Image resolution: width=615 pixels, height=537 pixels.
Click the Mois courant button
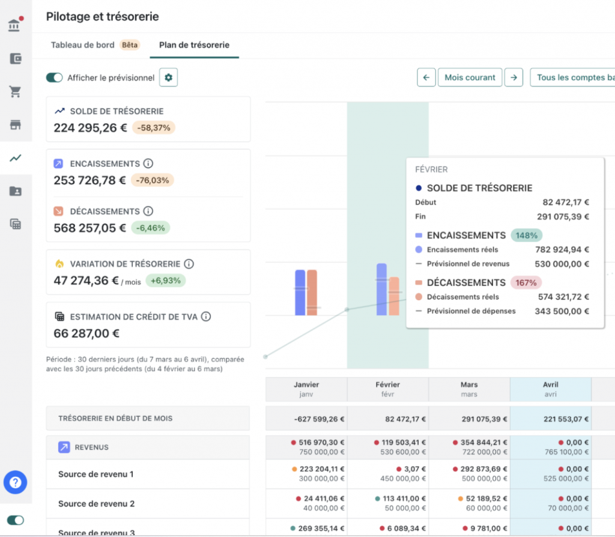470,77
